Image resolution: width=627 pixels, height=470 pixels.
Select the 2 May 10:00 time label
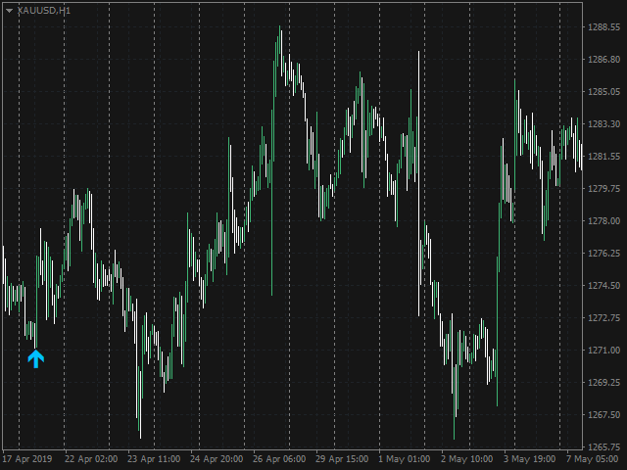(466, 459)
